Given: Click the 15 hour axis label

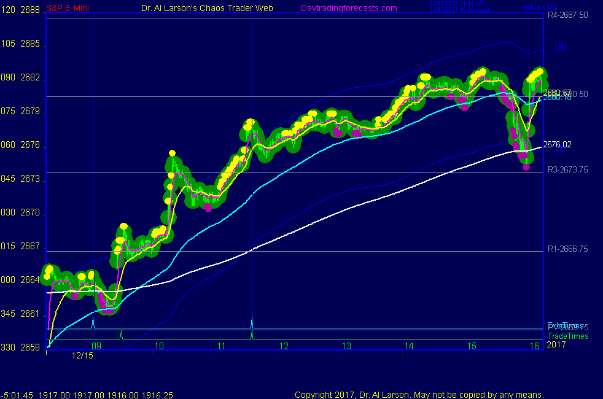Looking at the screenshot, I should (472, 346).
